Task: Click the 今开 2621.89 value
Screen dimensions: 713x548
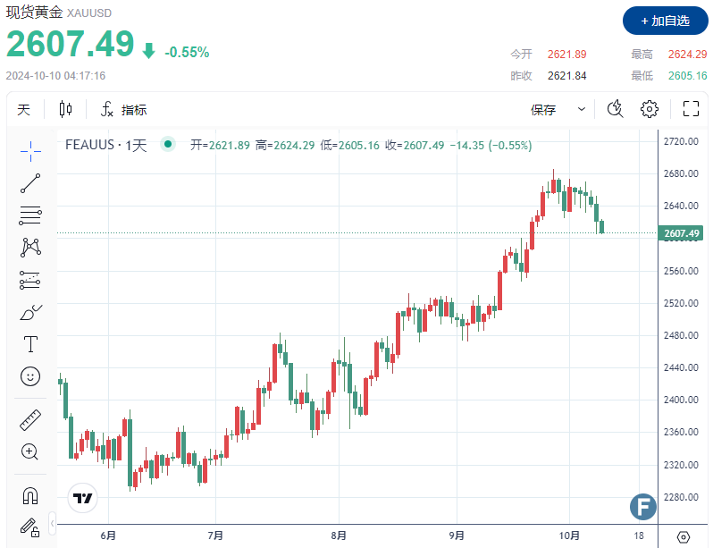Action: click(567, 55)
